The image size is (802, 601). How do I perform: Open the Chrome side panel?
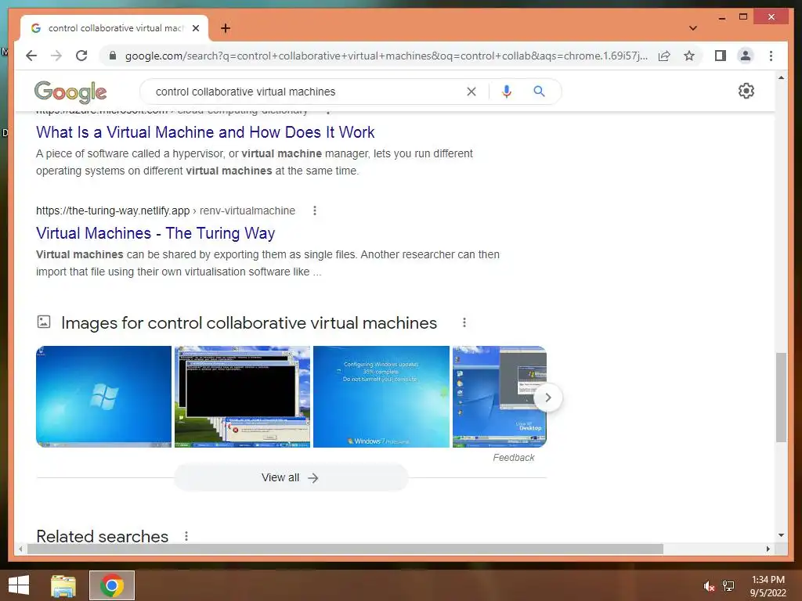721,56
